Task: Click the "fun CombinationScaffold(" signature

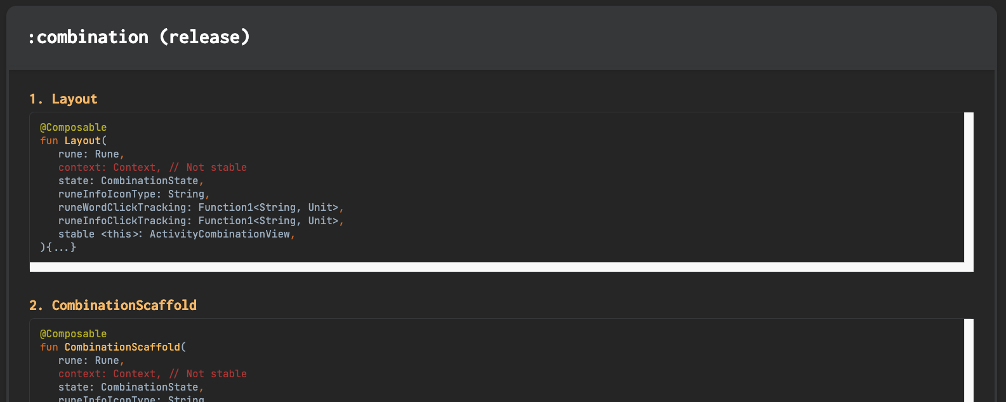Action: click(113, 347)
